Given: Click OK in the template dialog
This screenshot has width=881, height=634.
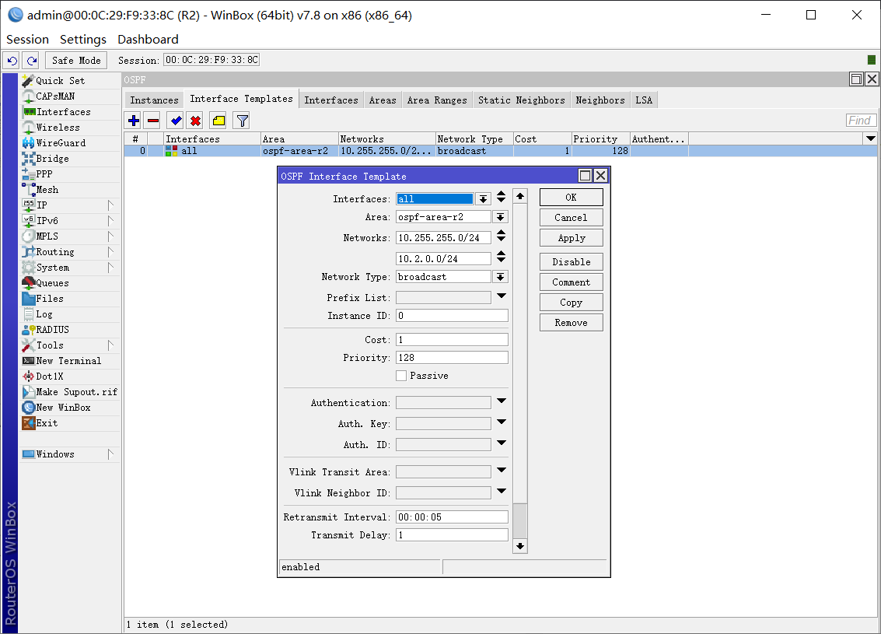Looking at the screenshot, I should [571, 198].
